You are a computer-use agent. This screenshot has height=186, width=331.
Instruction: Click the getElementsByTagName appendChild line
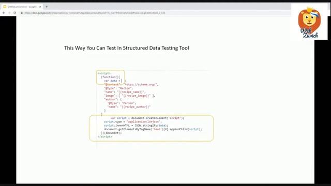(153, 129)
